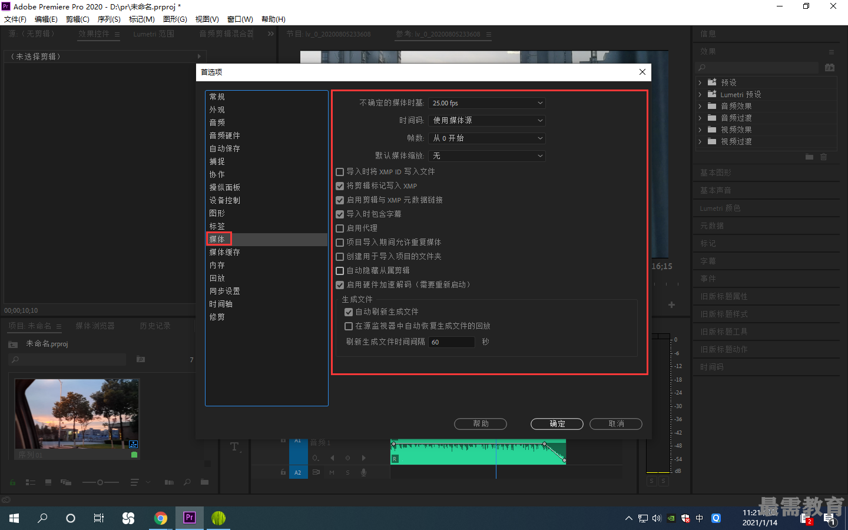Enable the 启用代理 checkbox

(x=340, y=228)
